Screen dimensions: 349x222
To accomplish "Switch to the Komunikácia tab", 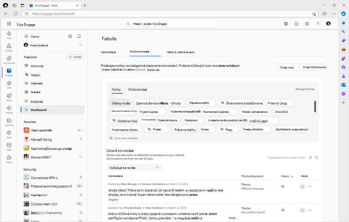I will click(x=108, y=52).
